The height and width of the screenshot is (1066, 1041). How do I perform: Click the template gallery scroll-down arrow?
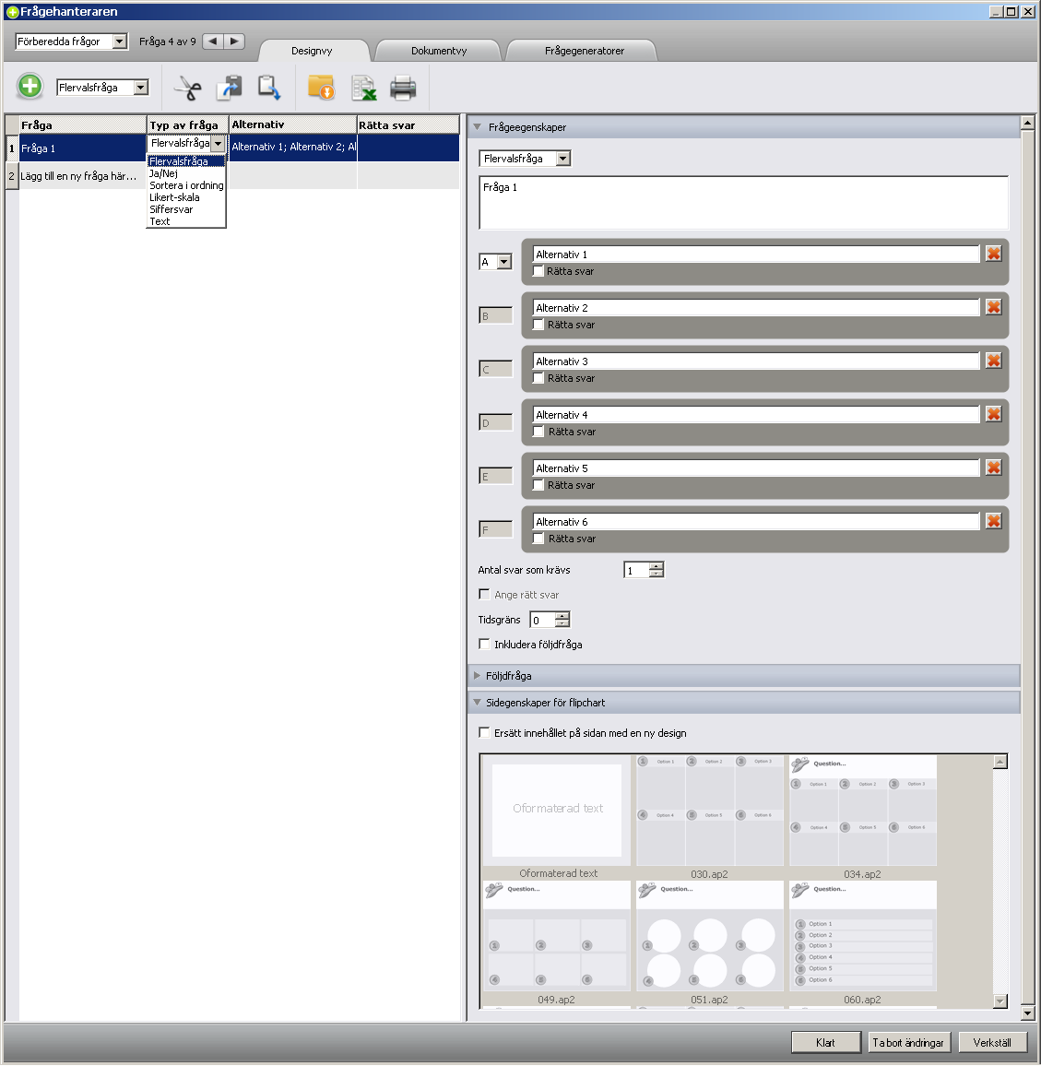click(1000, 1001)
